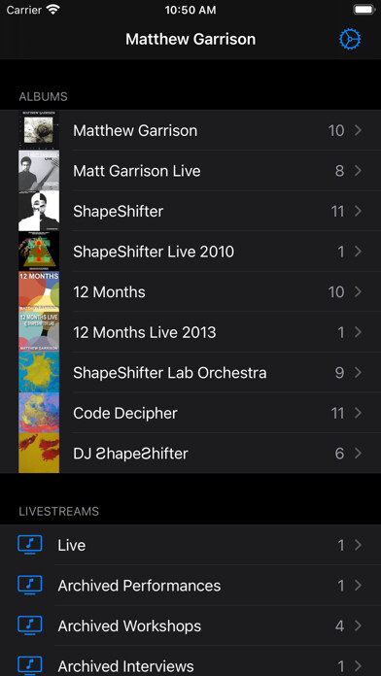Screen dimensions: 381x676
Task: Open the "Archived Interviews" label
Action: coord(126,666)
